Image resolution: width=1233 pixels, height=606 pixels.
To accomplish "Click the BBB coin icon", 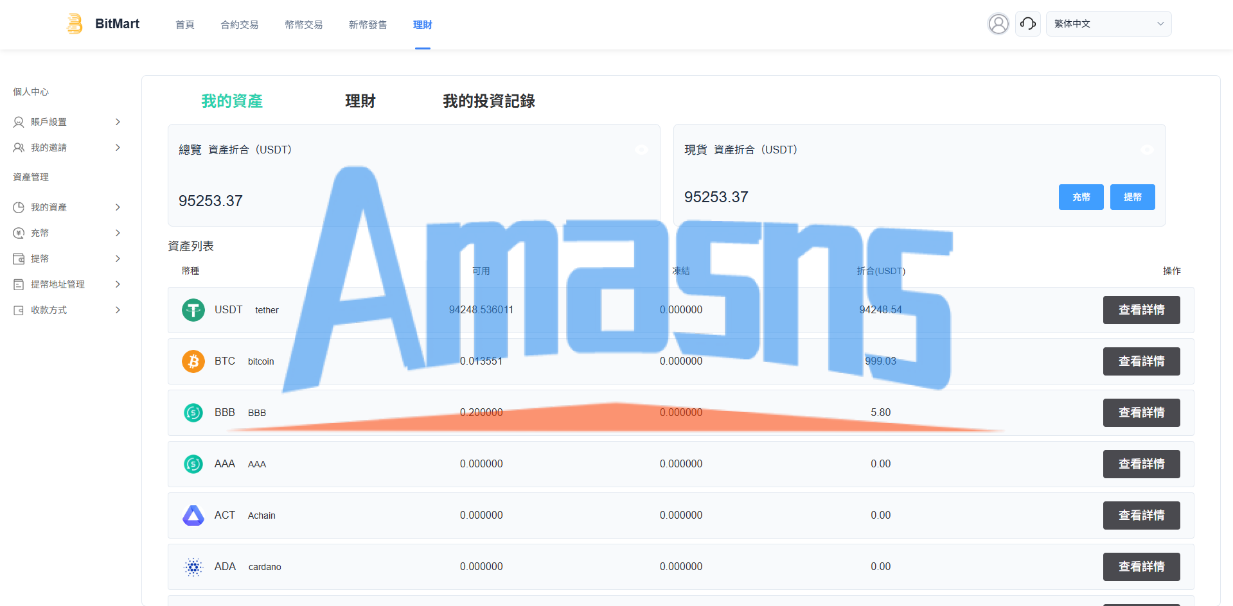I will tap(193, 413).
